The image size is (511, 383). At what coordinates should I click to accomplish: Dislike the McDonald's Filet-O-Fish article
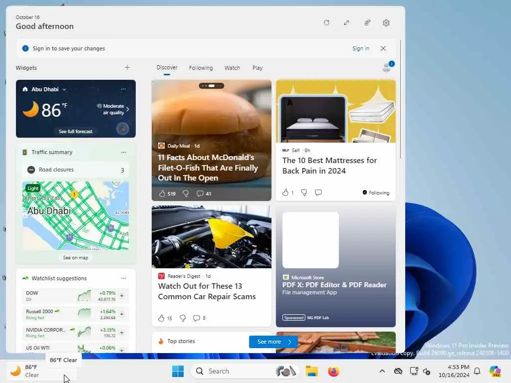(x=186, y=193)
